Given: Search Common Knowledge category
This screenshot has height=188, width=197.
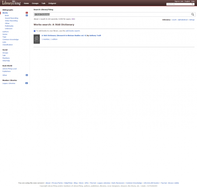Looking at the screenshot, I should point(11,40).
